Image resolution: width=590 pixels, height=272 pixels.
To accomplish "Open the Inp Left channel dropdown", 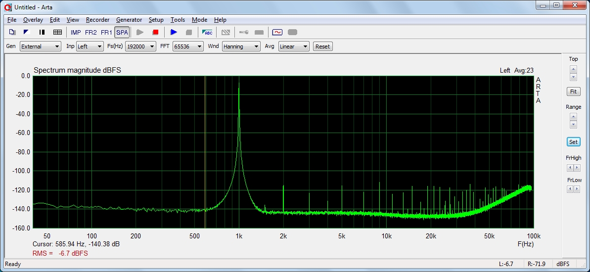I will [90, 46].
